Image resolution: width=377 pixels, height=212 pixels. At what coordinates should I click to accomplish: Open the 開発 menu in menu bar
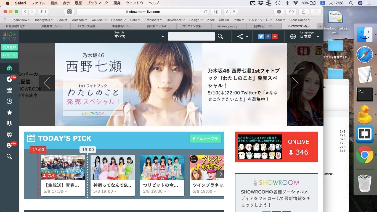click(117, 3)
